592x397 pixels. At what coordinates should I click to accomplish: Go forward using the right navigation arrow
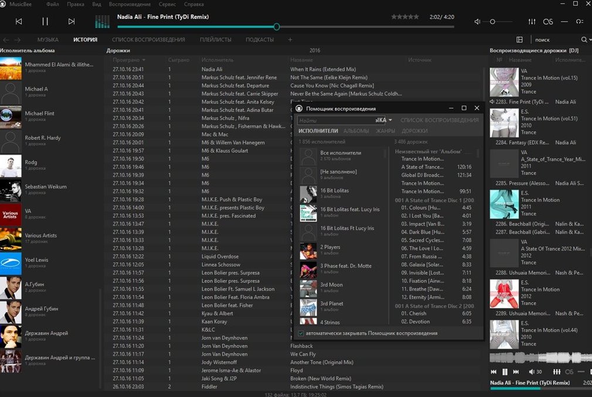18,40
